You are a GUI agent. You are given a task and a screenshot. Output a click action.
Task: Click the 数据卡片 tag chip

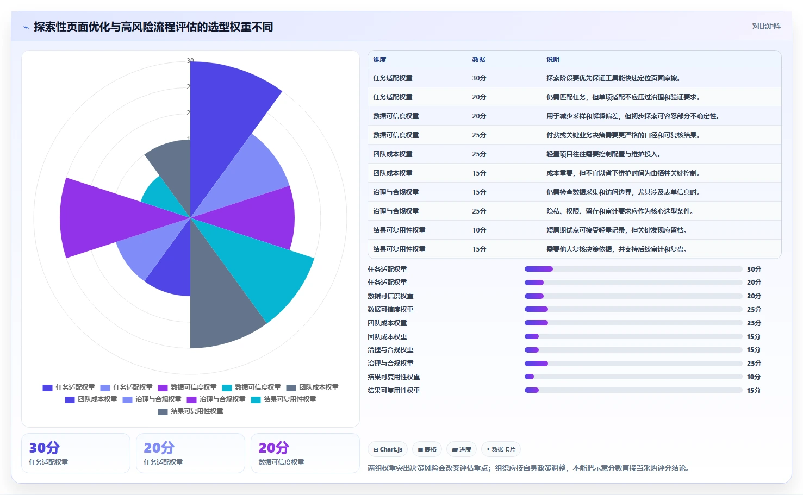click(x=501, y=449)
